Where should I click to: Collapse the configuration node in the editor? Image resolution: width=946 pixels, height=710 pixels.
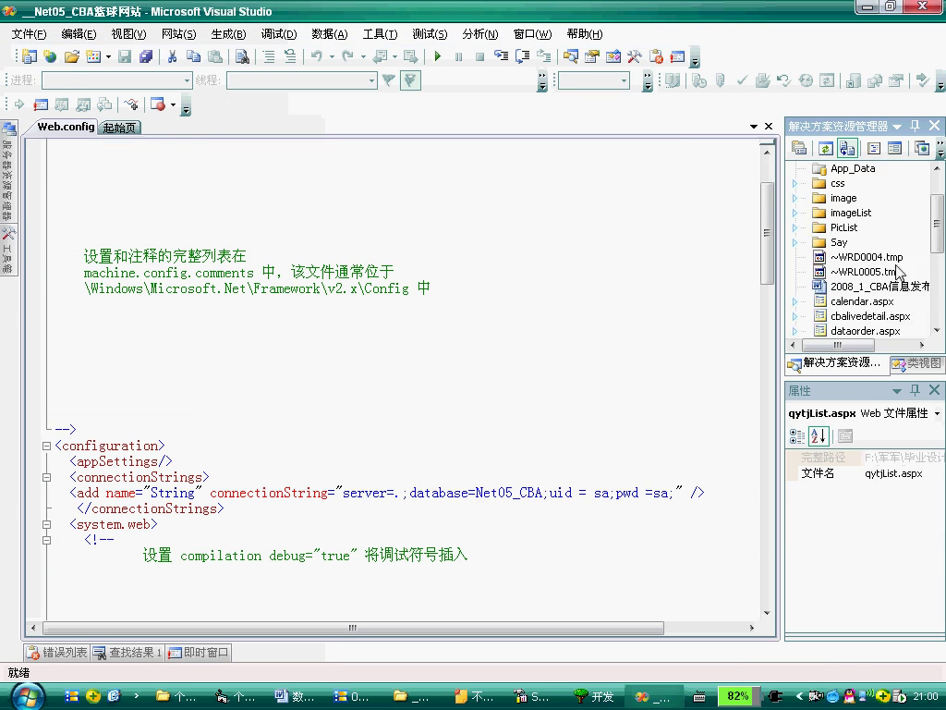[46, 447]
